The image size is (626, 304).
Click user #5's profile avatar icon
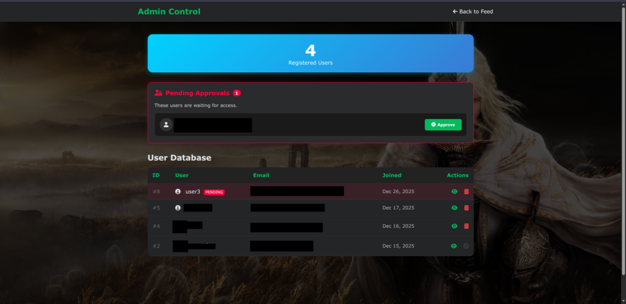[x=178, y=207]
